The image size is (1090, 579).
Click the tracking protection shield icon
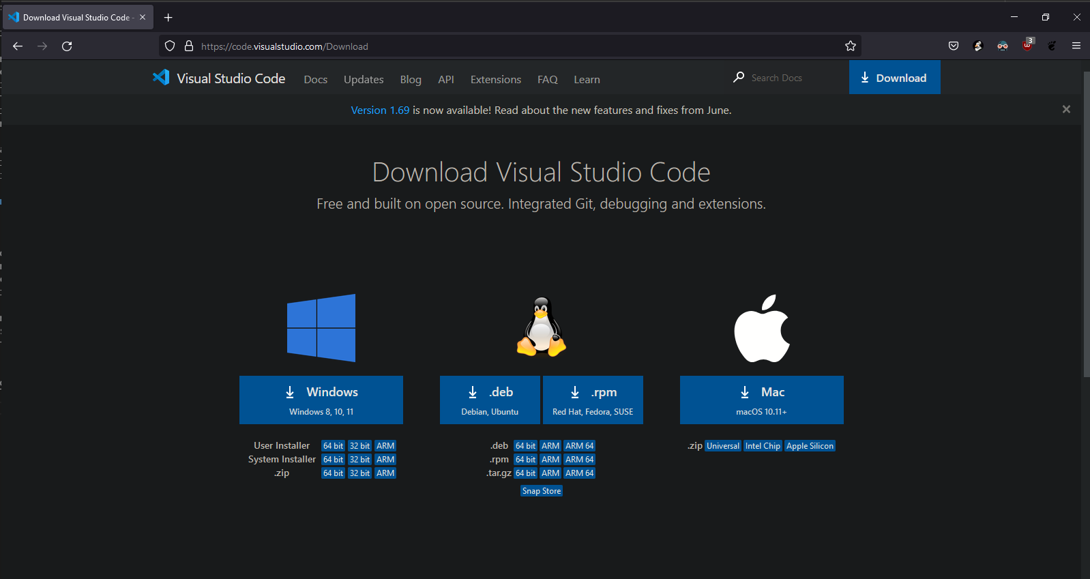pos(170,46)
